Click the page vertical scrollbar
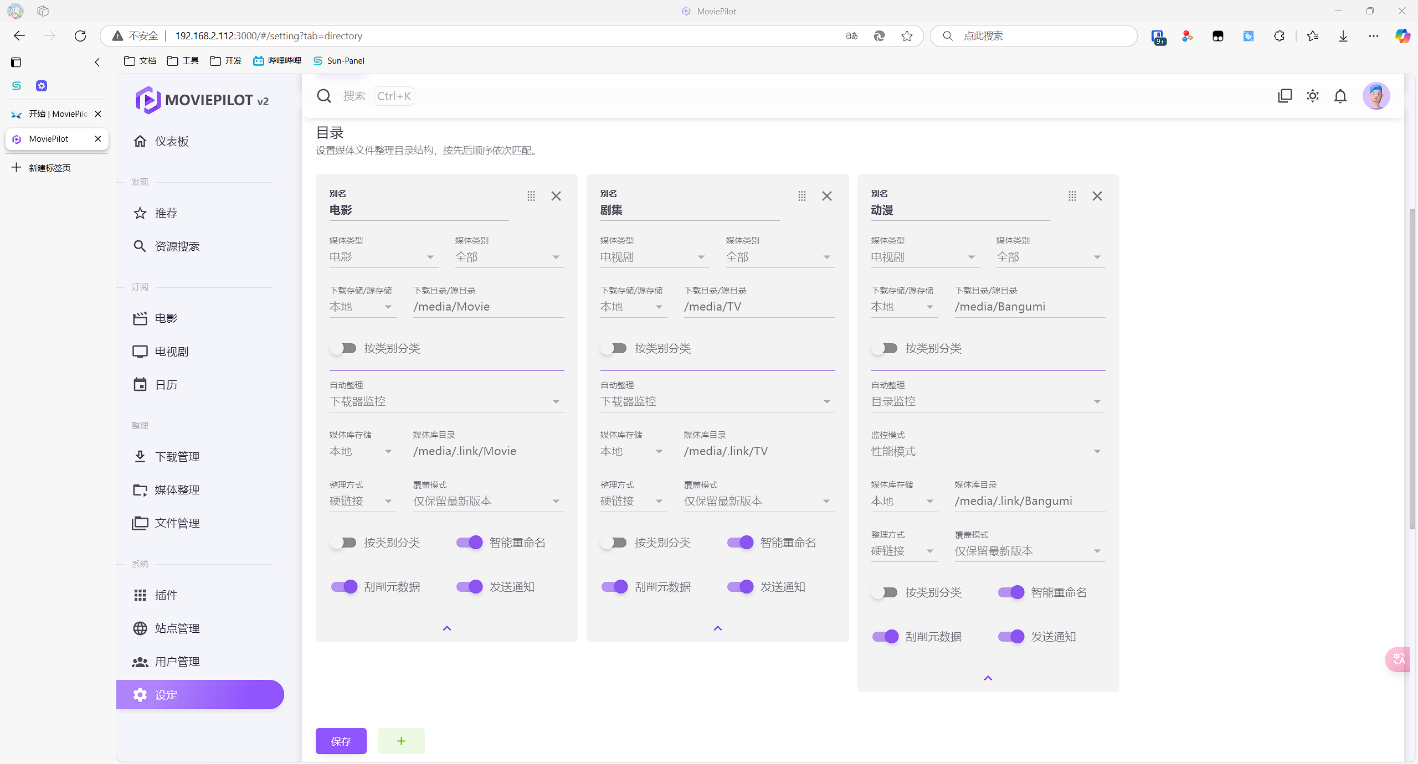The width and height of the screenshot is (1418, 764). point(1412,368)
